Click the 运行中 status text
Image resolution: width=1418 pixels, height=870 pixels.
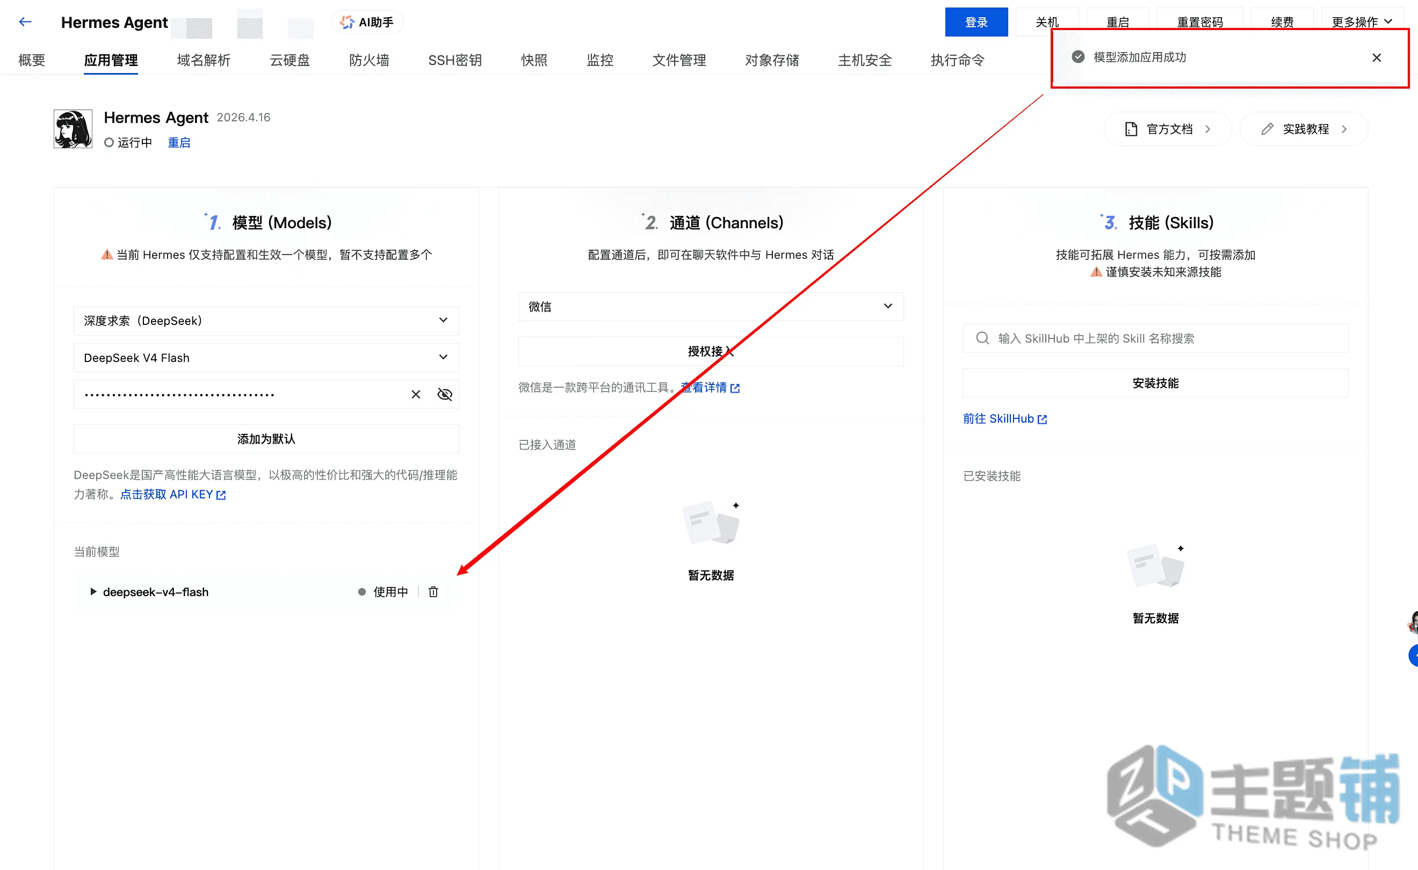[135, 142]
